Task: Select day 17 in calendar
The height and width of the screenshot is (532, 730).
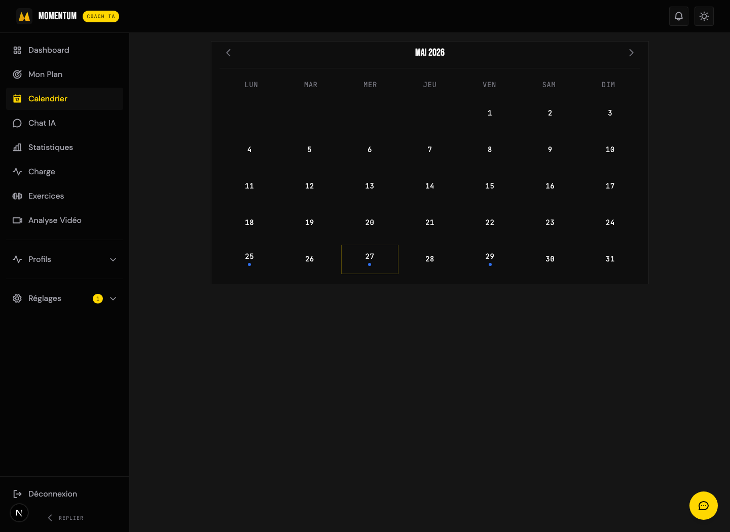Action: point(610,186)
